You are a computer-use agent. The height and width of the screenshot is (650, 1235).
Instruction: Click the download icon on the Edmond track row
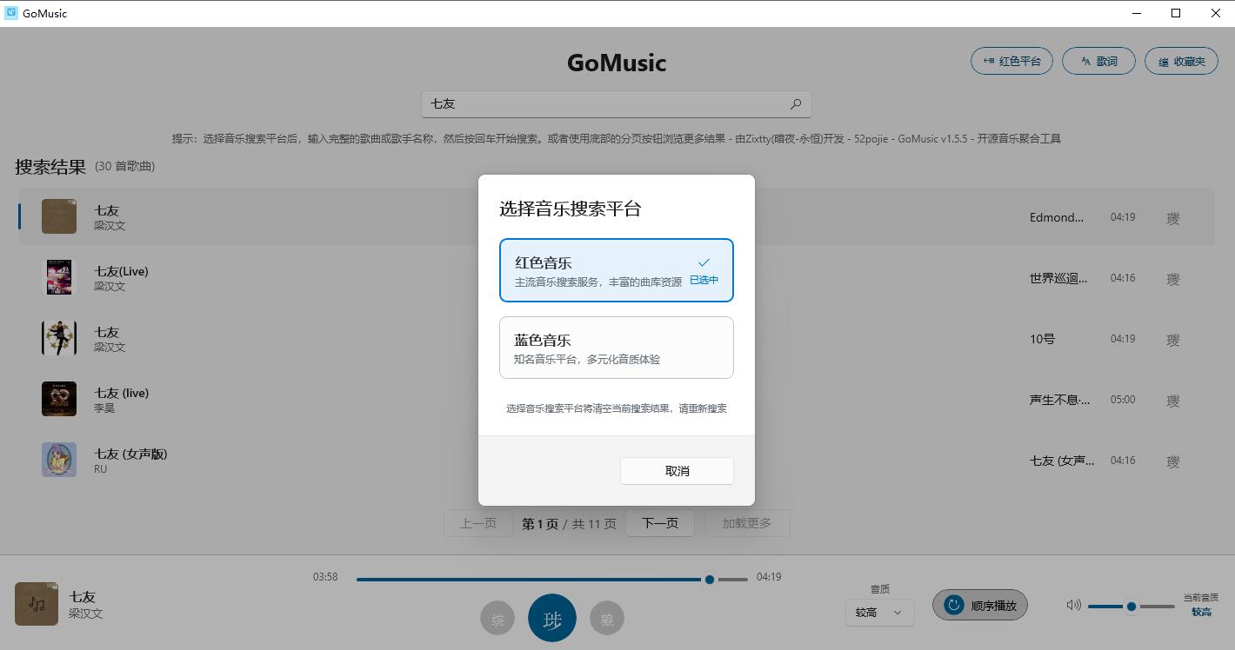click(x=1172, y=217)
